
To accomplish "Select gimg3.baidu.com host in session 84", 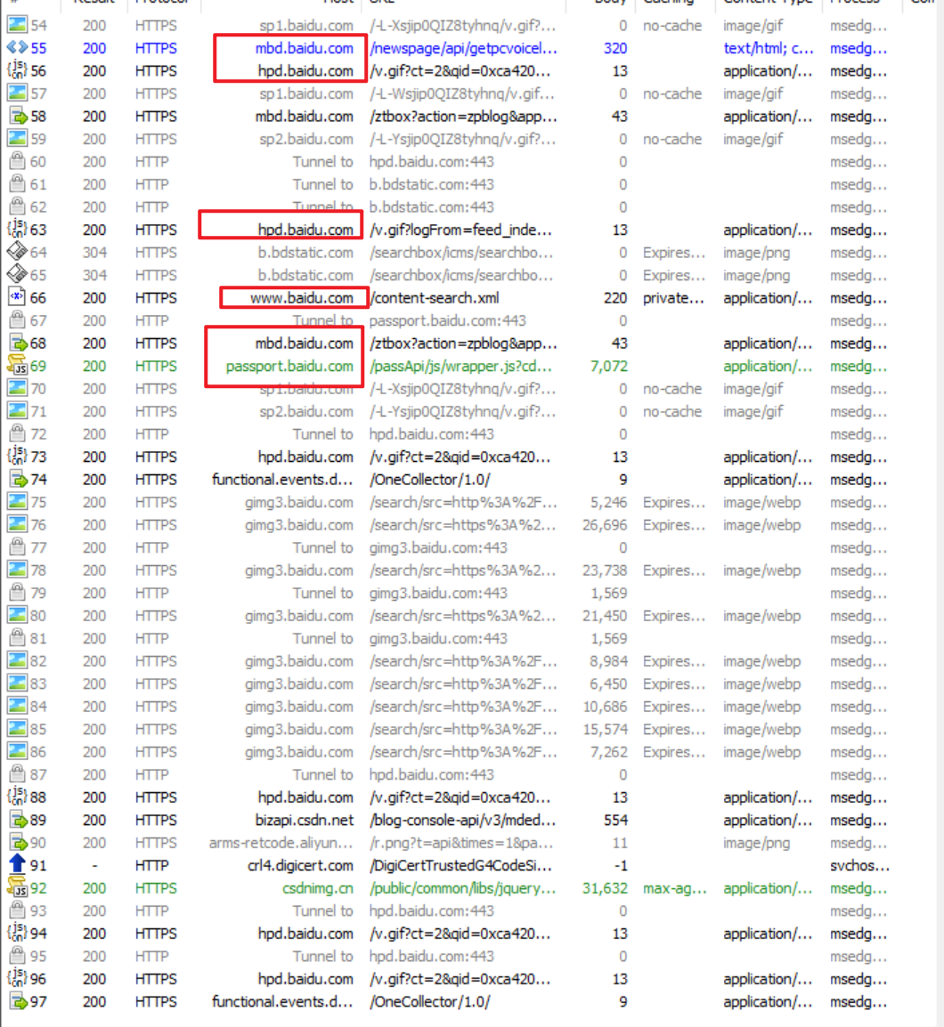I will point(299,707).
